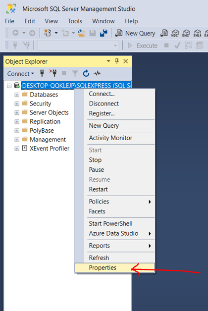
Task: Click the Save disk icon
Action: [93, 33]
